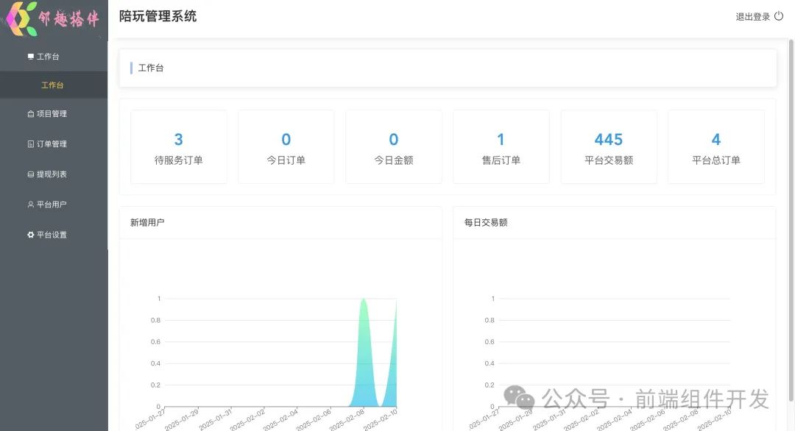Click the 平台总订单 stat card
The height and width of the screenshot is (431, 795).
coord(716,147)
